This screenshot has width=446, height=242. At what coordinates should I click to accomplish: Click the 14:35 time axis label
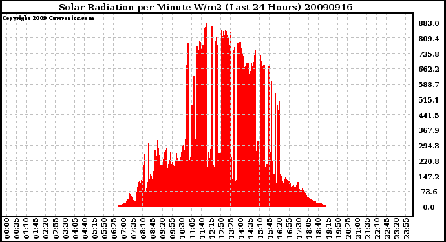[x=250, y=228]
